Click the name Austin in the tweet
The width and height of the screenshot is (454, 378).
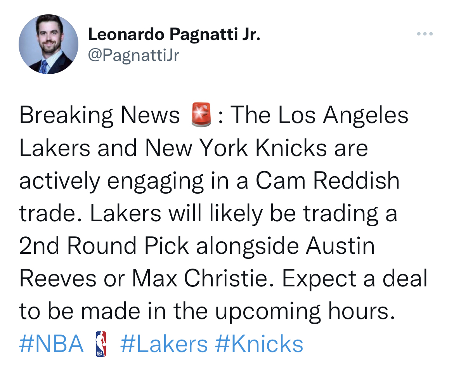tap(341, 246)
